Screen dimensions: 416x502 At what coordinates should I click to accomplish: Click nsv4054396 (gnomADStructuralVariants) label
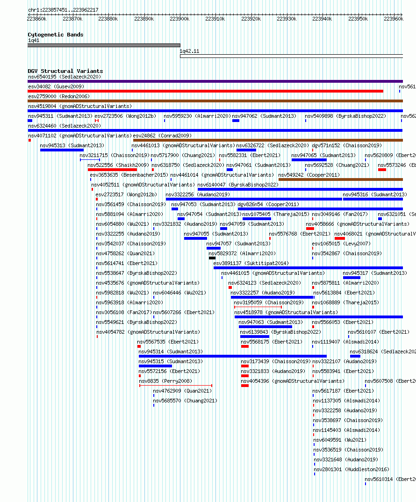click(293, 381)
